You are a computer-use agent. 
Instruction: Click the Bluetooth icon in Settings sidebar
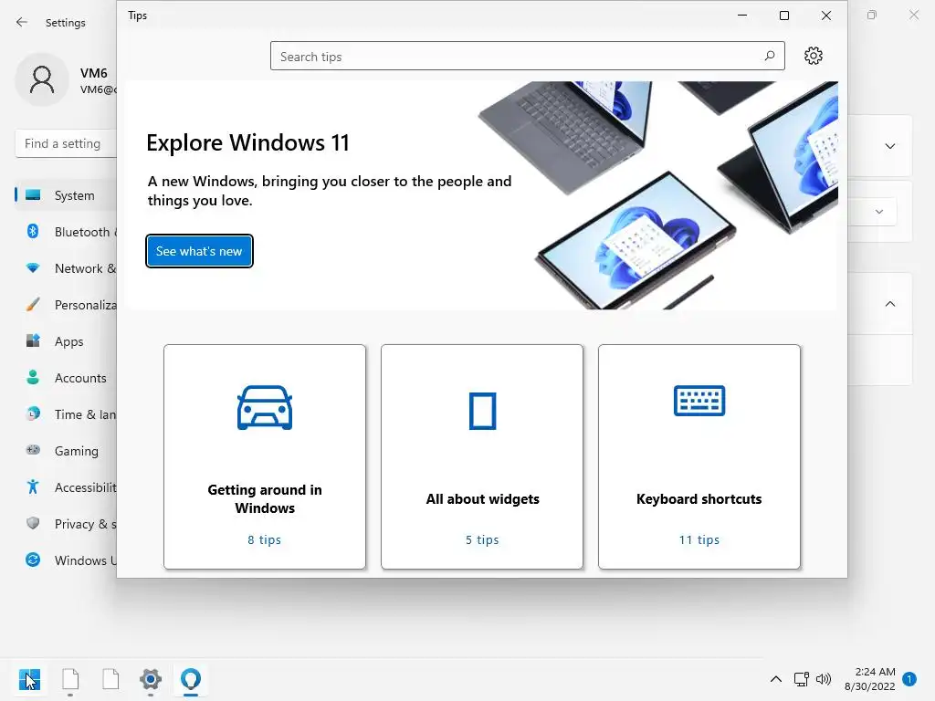33,231
